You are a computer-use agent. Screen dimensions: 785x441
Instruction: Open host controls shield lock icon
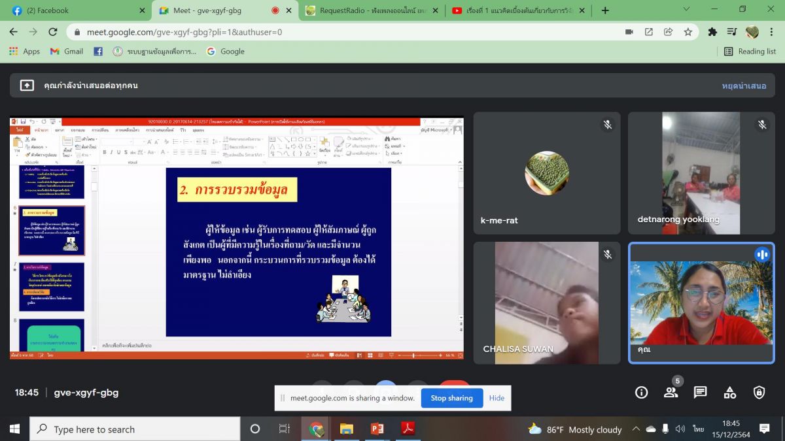[x=759, y=392]
